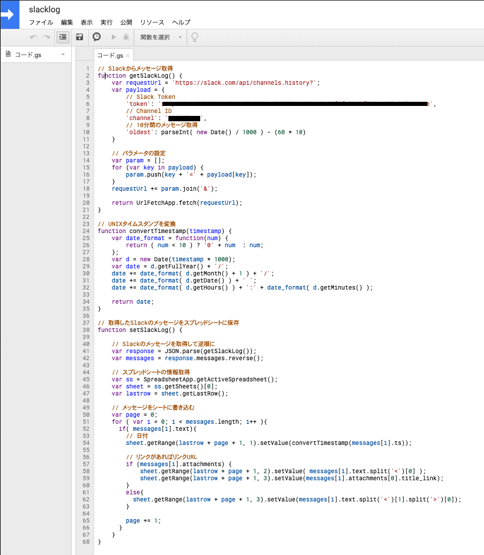This screenshot has height=555, width=484.
Task: Click 'var response = JSON.parse' line
Action: pyautogui.click(x=184, y=351)
